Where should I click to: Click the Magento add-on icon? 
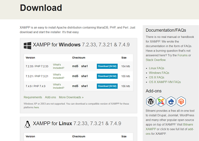click(x=181, y=102)
